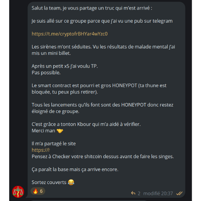Click the Après un petit x5 line
Viewport: 201px width, 201px height.
[x=65, y=66]
